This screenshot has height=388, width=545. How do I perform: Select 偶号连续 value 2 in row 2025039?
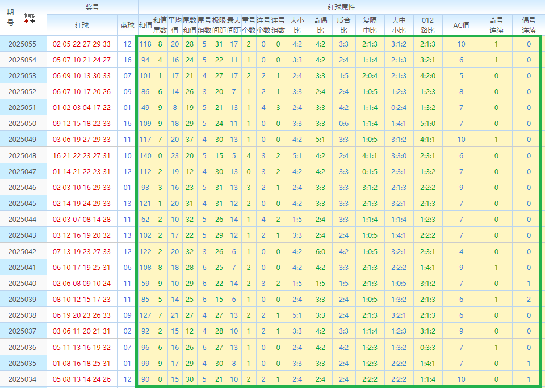coord(529,300)
